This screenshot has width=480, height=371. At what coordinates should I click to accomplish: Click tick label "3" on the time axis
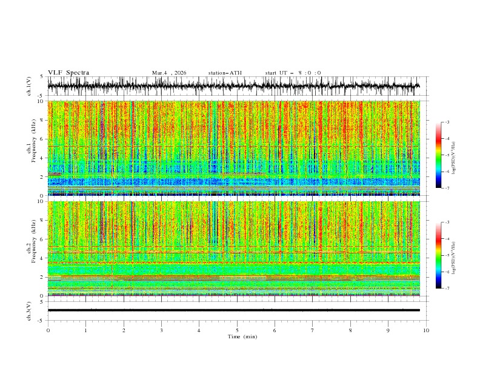click(x=161, y=330)
